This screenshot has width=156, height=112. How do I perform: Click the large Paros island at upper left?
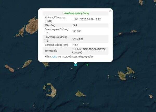(32, 26)
